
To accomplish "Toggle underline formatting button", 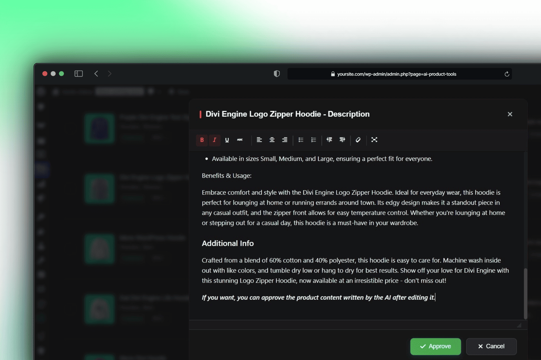I will (x=227, y=140).
